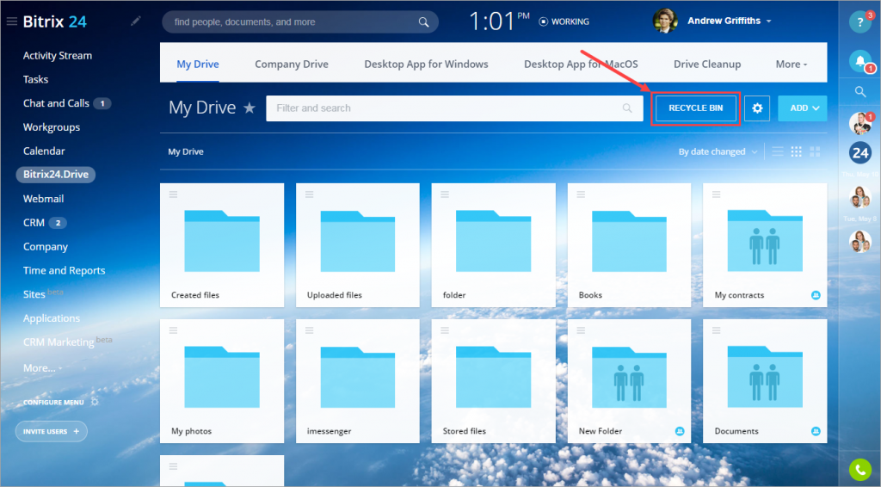
Task: Click shared badge on My contracts folder
Action: 816,295
